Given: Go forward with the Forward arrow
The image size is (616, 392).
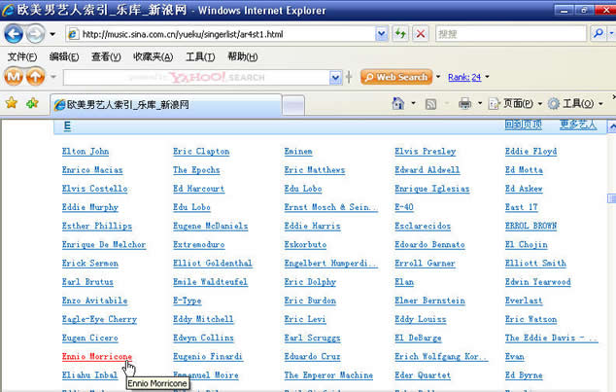Looking at the screenshot, I should (35, 34).
